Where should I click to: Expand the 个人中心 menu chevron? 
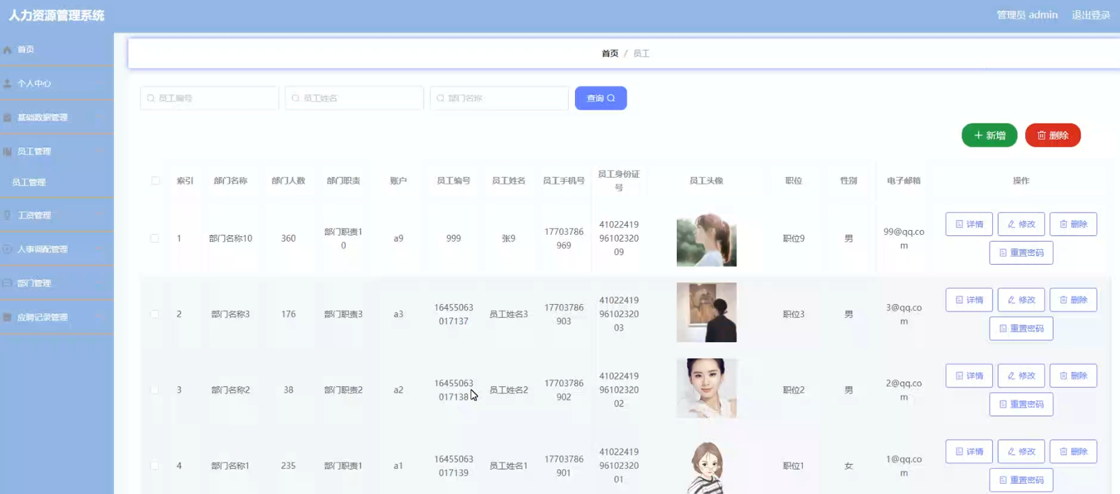(x=100, y=83)
